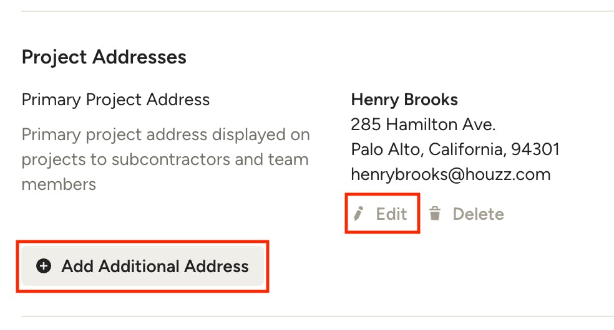Click the Palo Alto, California address line
The height and width of the screenshot is (330, 614).
pos(455,149)
